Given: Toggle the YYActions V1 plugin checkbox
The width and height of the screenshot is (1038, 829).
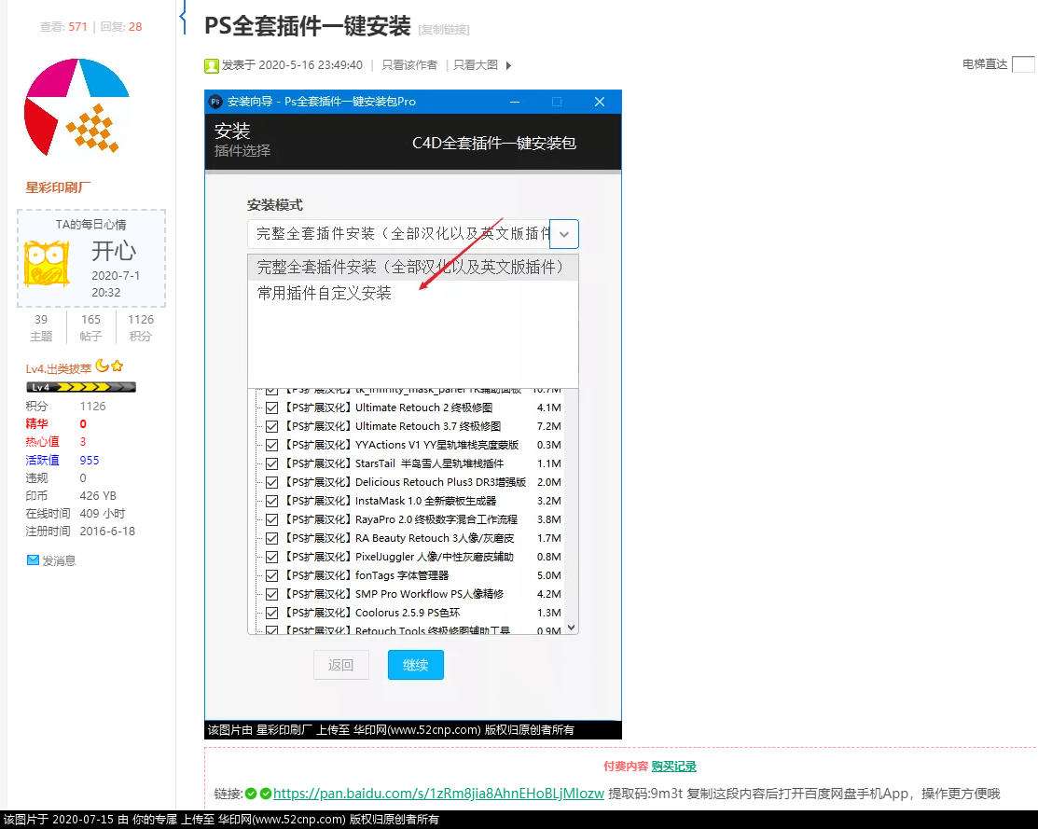Looking at the screenshot, I should click(x=271, y=445).
